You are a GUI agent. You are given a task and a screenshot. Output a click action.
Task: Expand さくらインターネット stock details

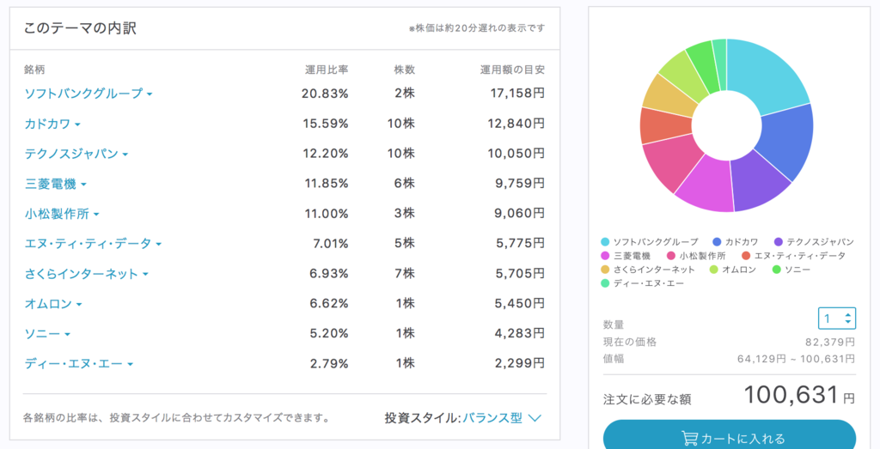tap(87, 274)
